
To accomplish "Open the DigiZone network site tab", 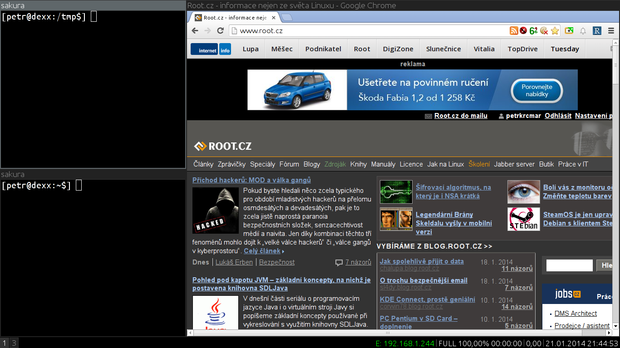I will [398, 49].
